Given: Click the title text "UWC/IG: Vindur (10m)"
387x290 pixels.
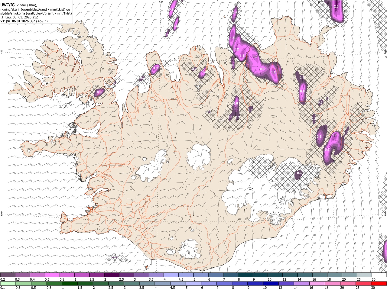Looking at the screenshot, I should pos(18,5).
